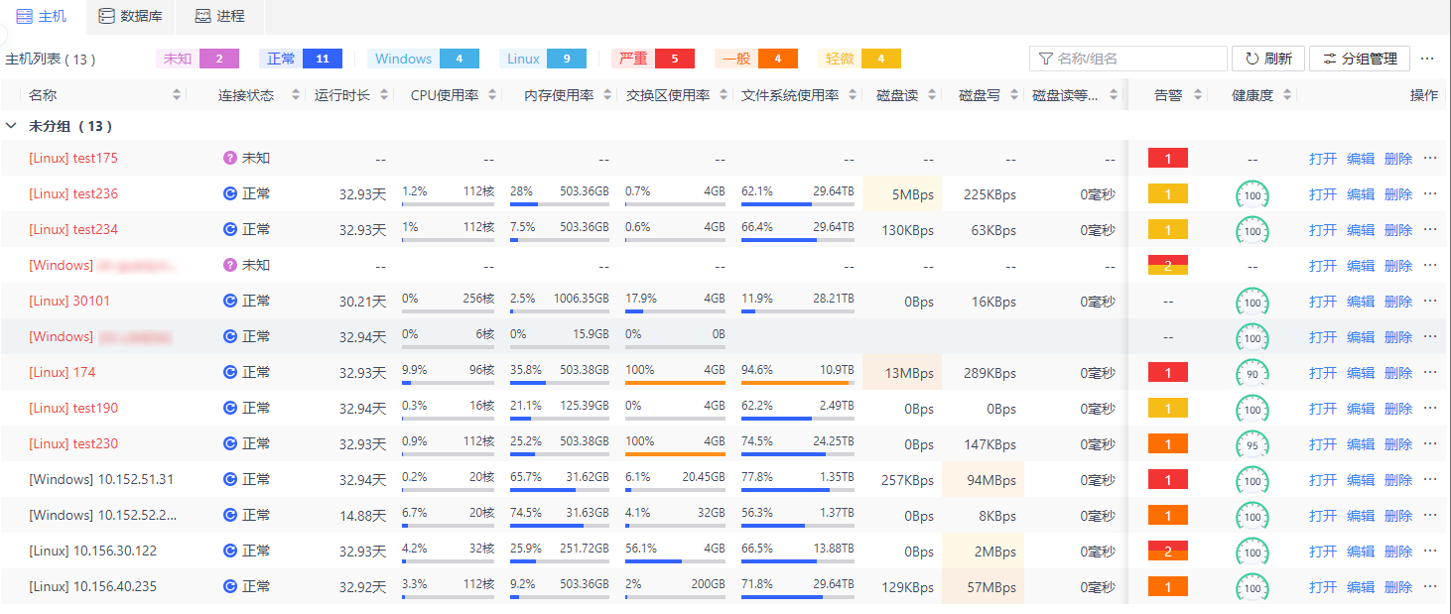Filter hosts by 一般 alarm tag
The image size is (1451, 614).
tap(756, 59)
